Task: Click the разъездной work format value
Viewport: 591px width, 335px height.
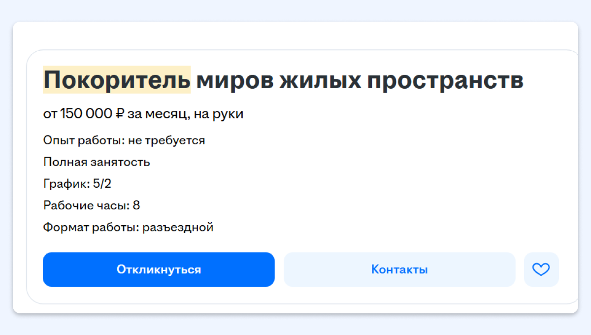Action: tap(178, 228)
